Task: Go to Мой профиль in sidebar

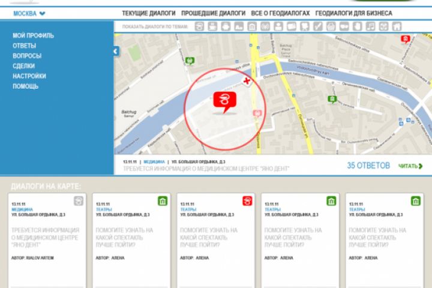Action: pos(33,35)
